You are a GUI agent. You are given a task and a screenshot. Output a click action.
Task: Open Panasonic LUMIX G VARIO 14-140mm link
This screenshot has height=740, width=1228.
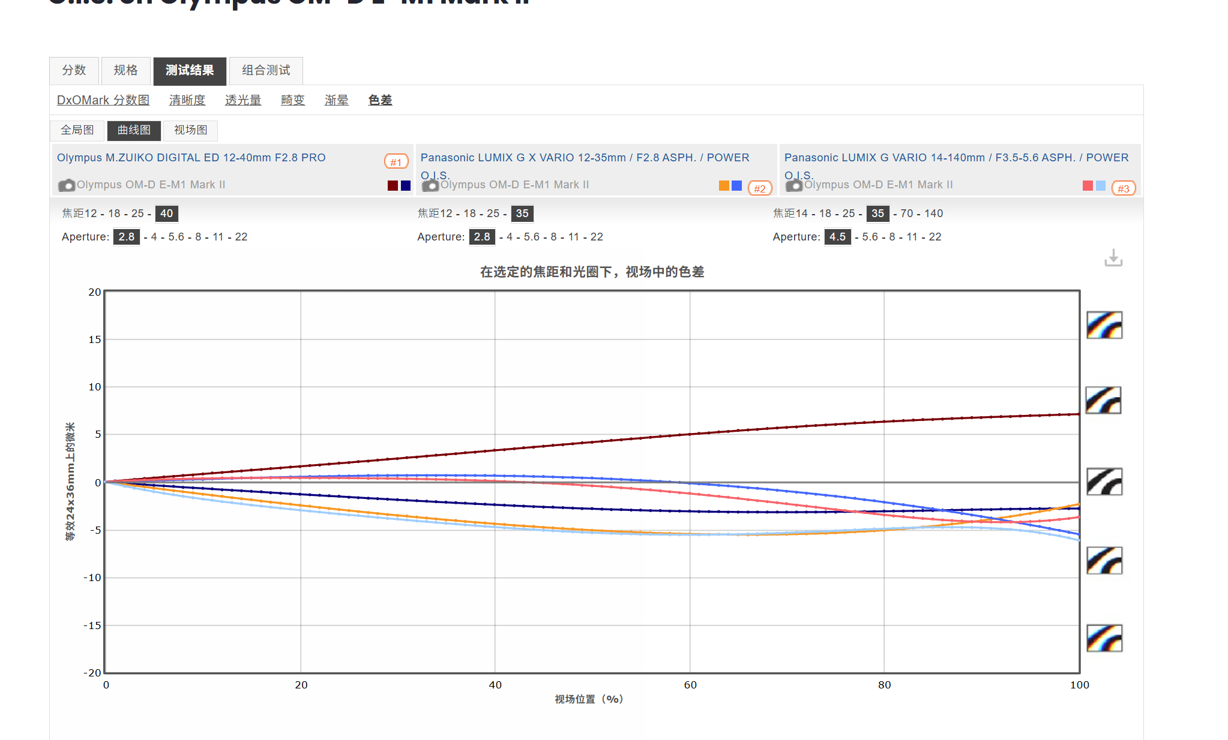(957, 166)
